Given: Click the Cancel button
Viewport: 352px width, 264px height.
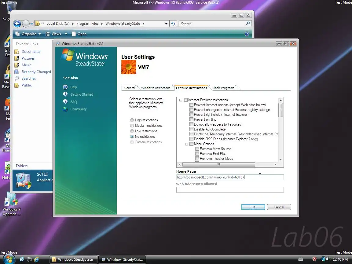Looking at the screenshot, I should click(x=279, y=207).
